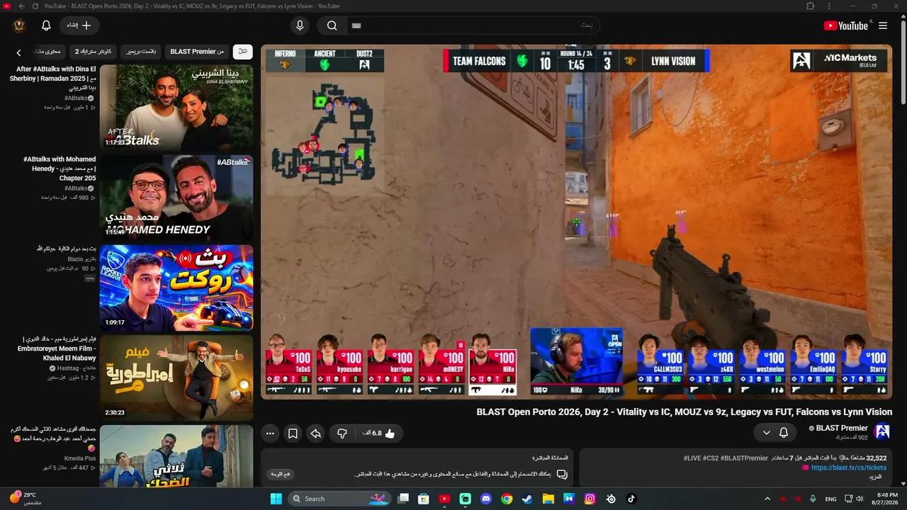Show hidden system tray icons
The width and height of the screenshot is (907, 510).
point(767,499)
